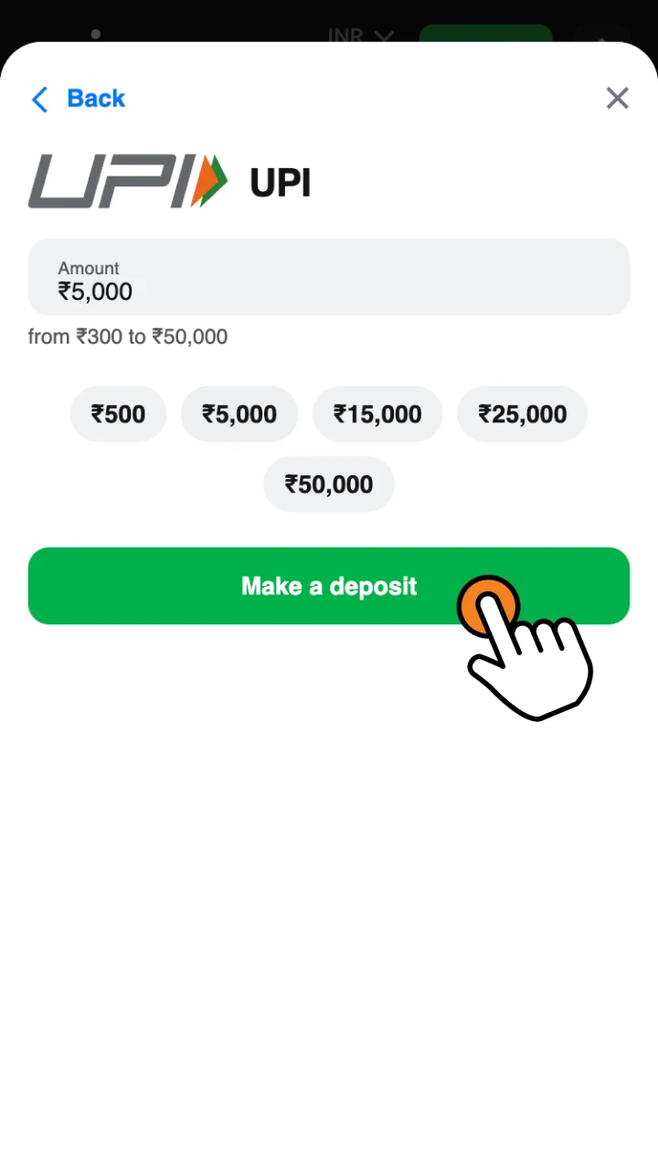Select ₹25,000 as the deposit amount

click(522, 414)
